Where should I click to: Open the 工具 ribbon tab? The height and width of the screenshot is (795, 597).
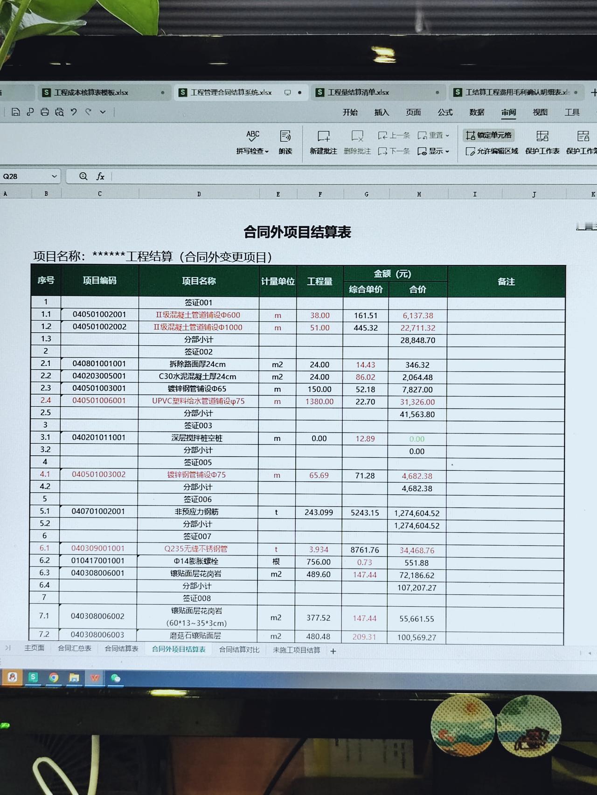pyautogui.click(x=572, y=112)
